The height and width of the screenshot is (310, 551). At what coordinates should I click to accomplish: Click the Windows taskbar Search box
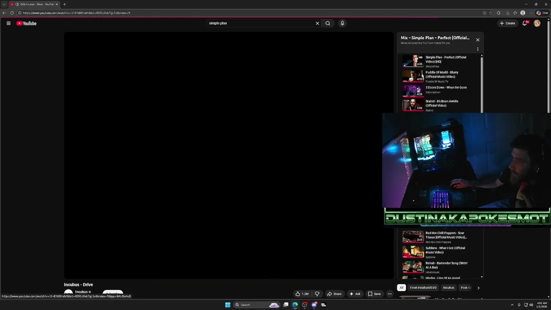click(x=257, y=305)
